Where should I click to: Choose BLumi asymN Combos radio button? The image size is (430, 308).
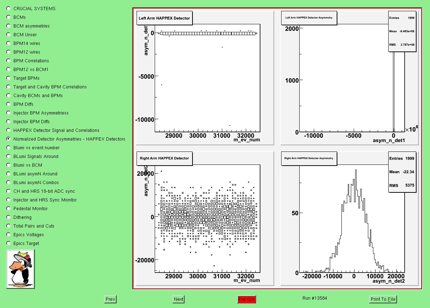click(x=8, y=183)
